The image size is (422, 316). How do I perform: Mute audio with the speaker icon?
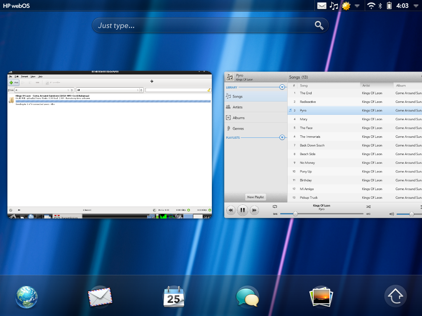tap(392, 214)
